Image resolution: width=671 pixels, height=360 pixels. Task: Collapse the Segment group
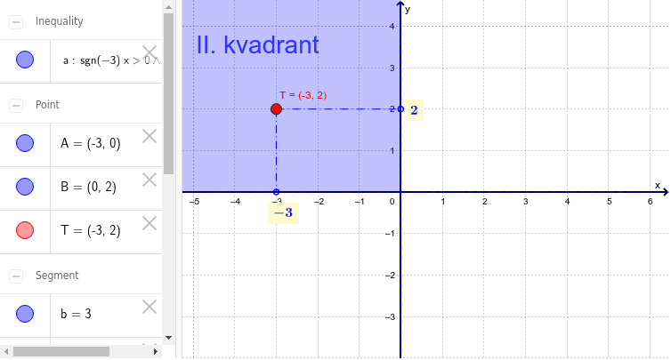tap(16, 276)
